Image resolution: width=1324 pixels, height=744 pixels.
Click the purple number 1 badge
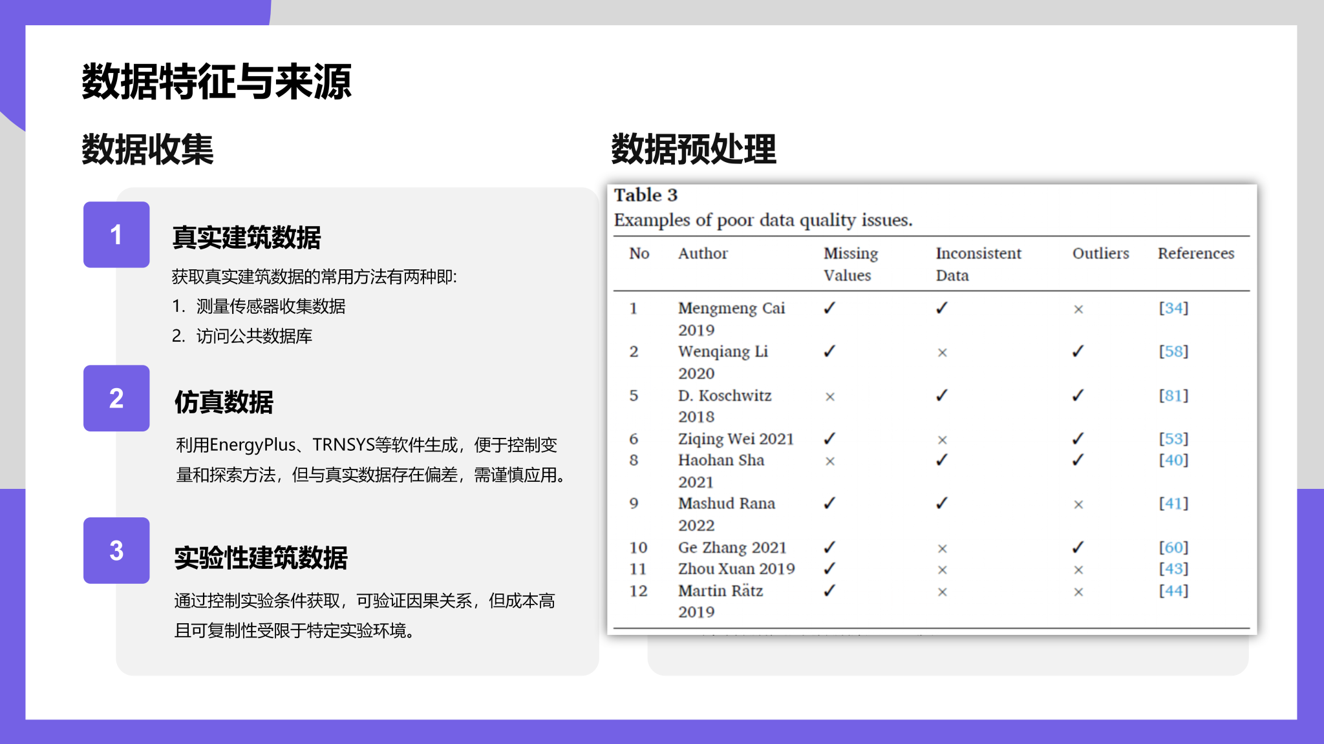point(116,234)
